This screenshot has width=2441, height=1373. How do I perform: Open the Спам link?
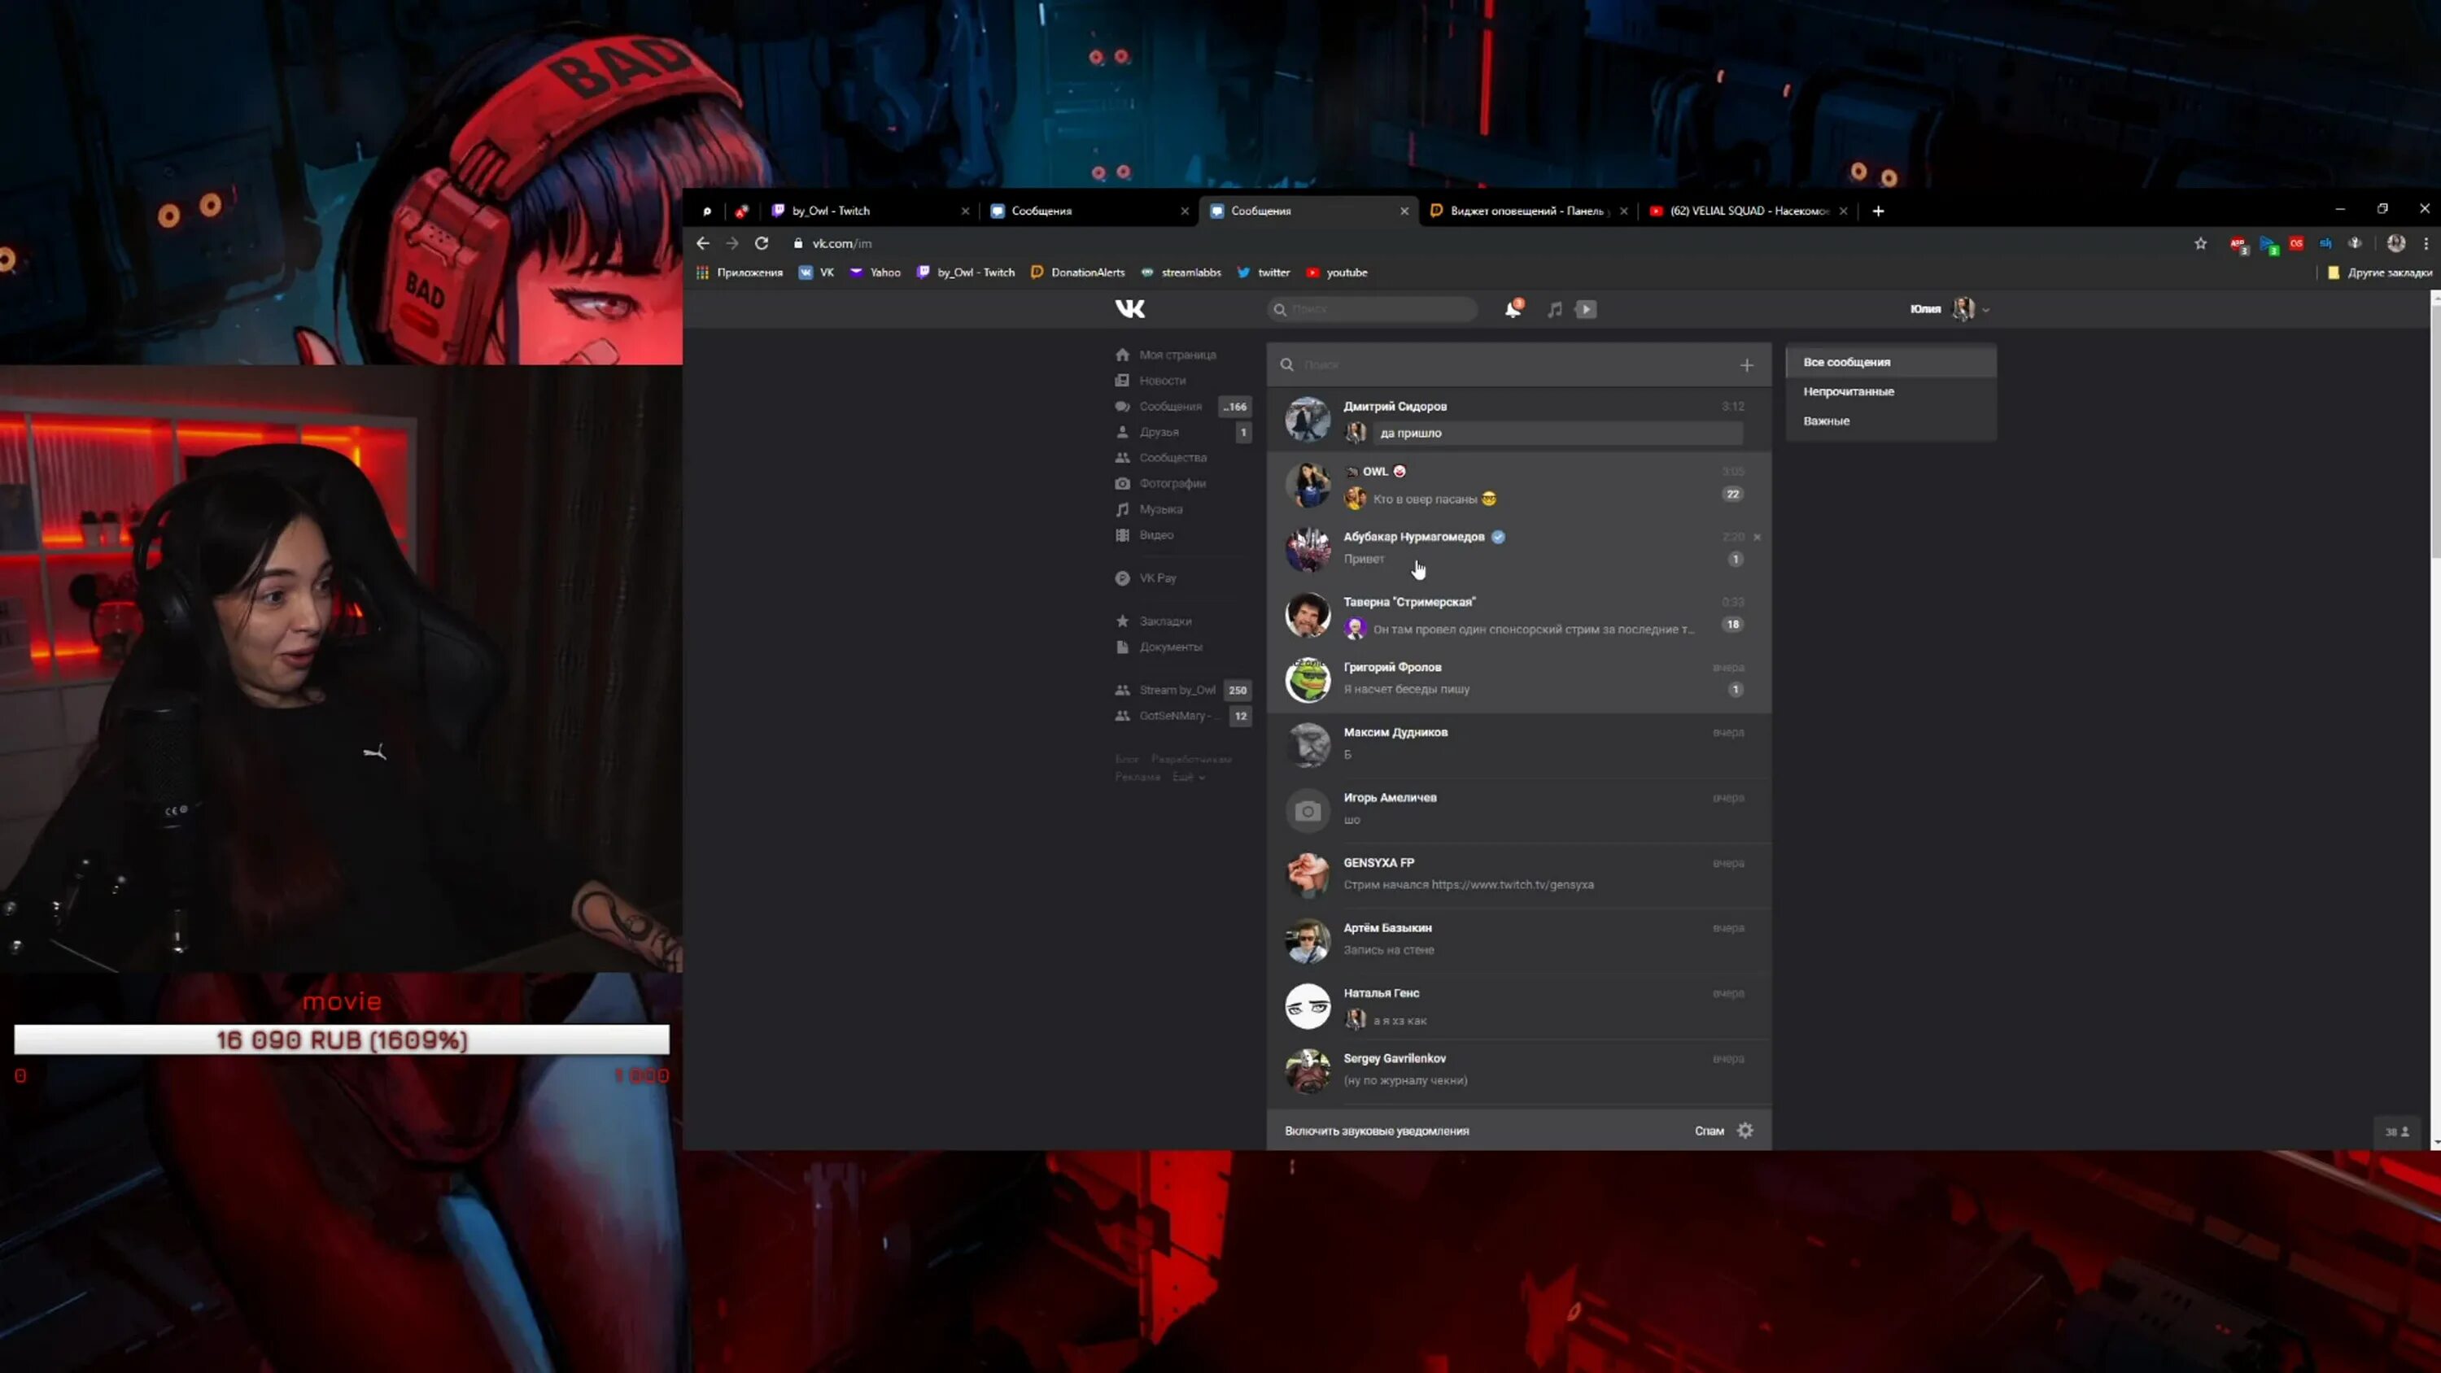(1709, 1131)
